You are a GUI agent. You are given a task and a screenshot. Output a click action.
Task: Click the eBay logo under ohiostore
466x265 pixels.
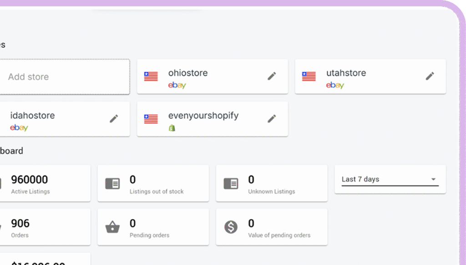(177, 85)
